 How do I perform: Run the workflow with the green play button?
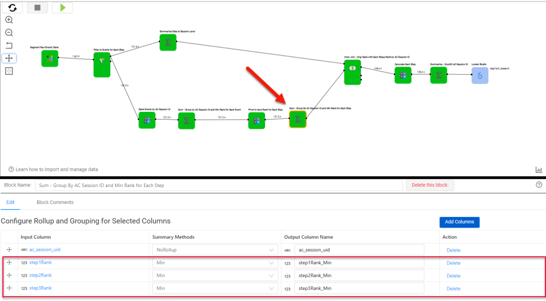point(62,7)
